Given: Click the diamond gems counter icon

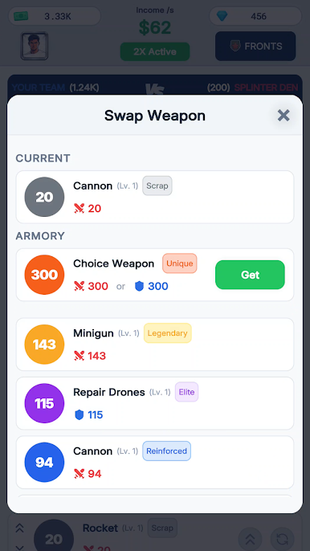Looking at the screenshot, I should pos(222,16).
